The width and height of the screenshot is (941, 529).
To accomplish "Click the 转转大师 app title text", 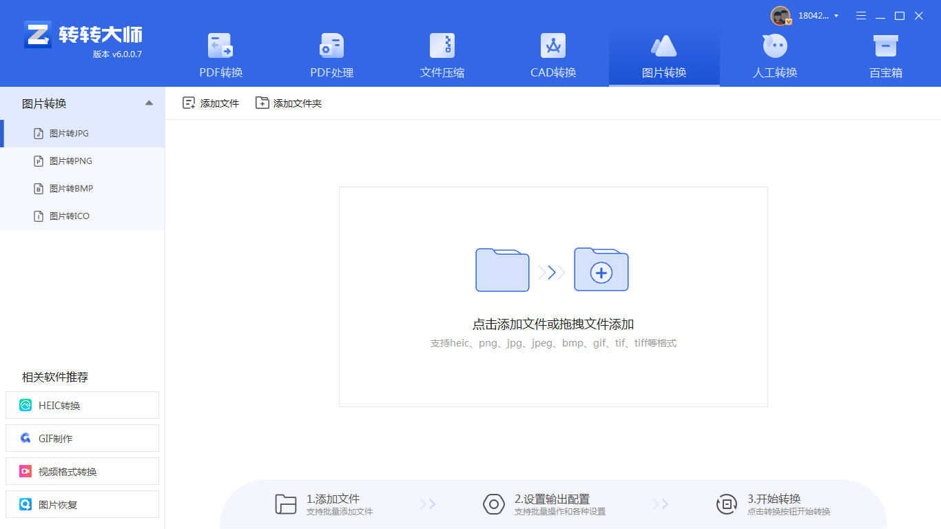I will [101, 34].
